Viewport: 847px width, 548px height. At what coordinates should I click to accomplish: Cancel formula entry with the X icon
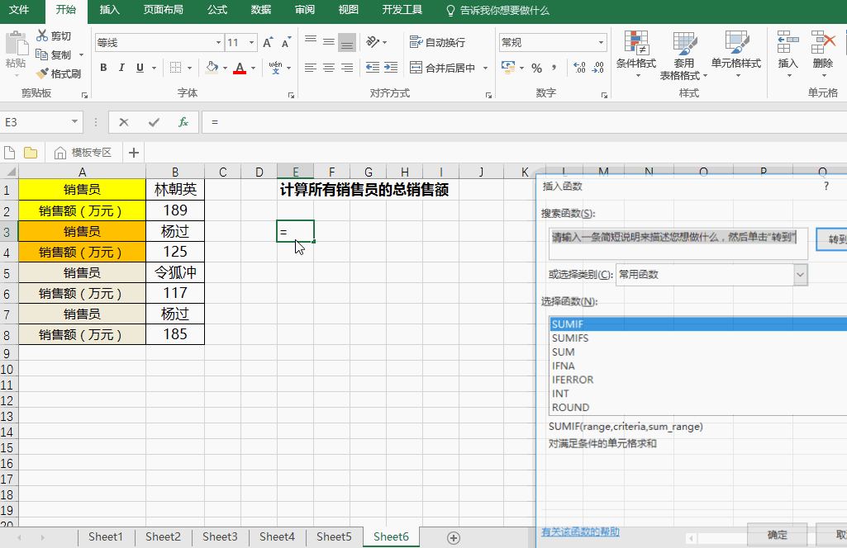tap(124, 122)
